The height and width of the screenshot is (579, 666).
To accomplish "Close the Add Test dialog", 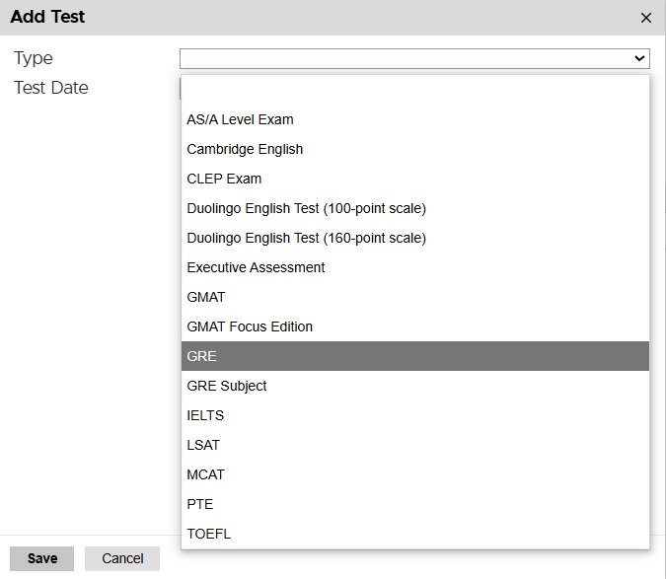I will [x=646, y=18].
